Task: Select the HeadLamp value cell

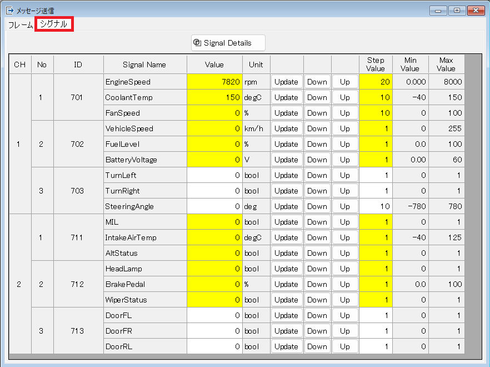Action: tap(214, 269)
